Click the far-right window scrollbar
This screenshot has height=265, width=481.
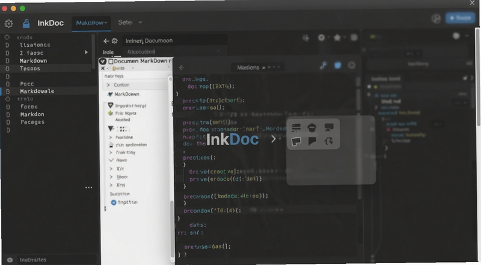click(x=478, y=77)
